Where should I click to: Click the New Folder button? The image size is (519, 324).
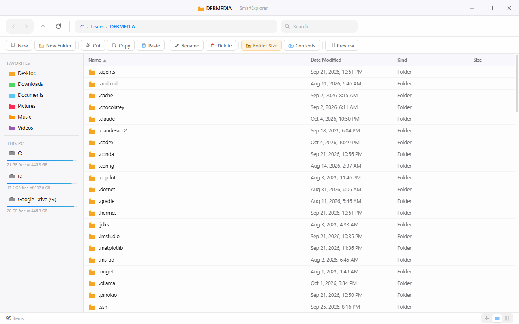pos(55,45)
